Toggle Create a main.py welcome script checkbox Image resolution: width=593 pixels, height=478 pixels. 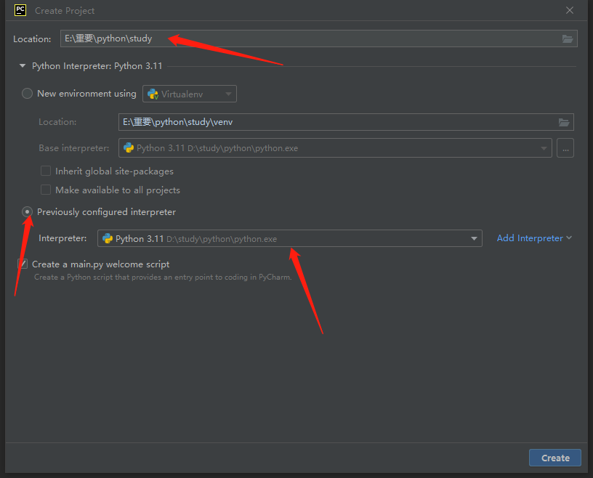point(23,264)
